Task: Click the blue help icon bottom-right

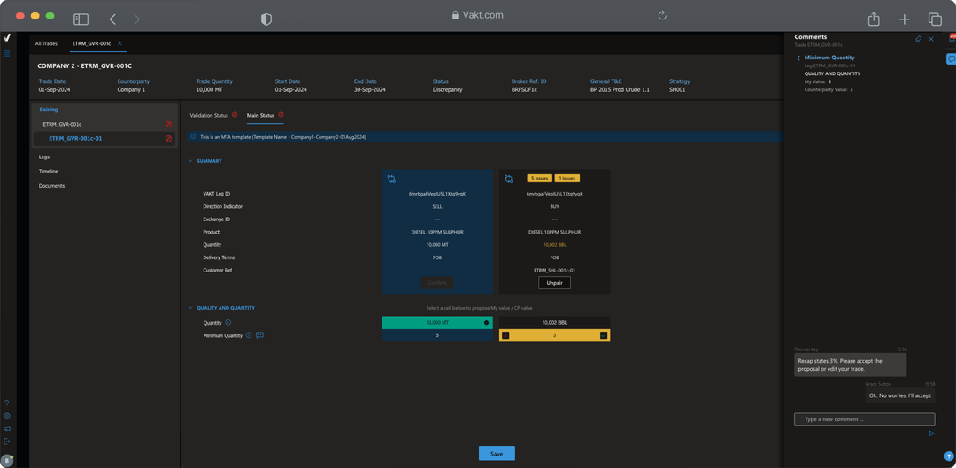Action: click(949, 456)
